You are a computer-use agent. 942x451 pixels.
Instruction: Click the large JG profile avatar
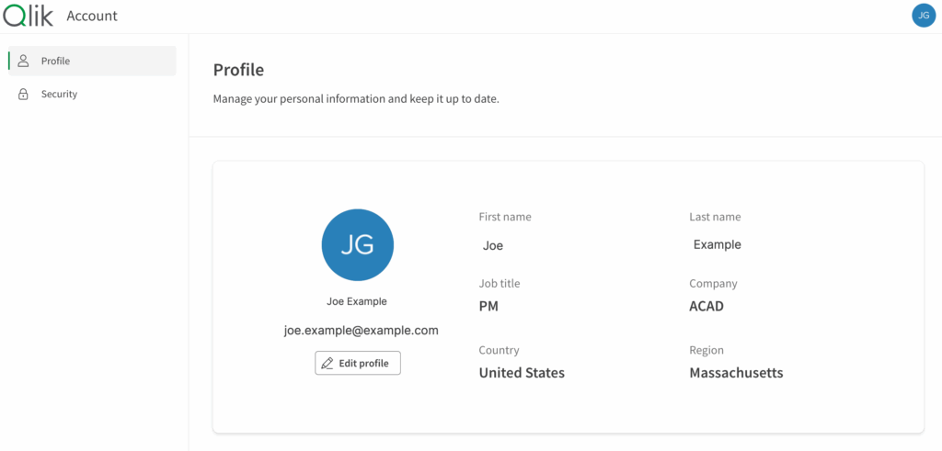tap(357, 244)
